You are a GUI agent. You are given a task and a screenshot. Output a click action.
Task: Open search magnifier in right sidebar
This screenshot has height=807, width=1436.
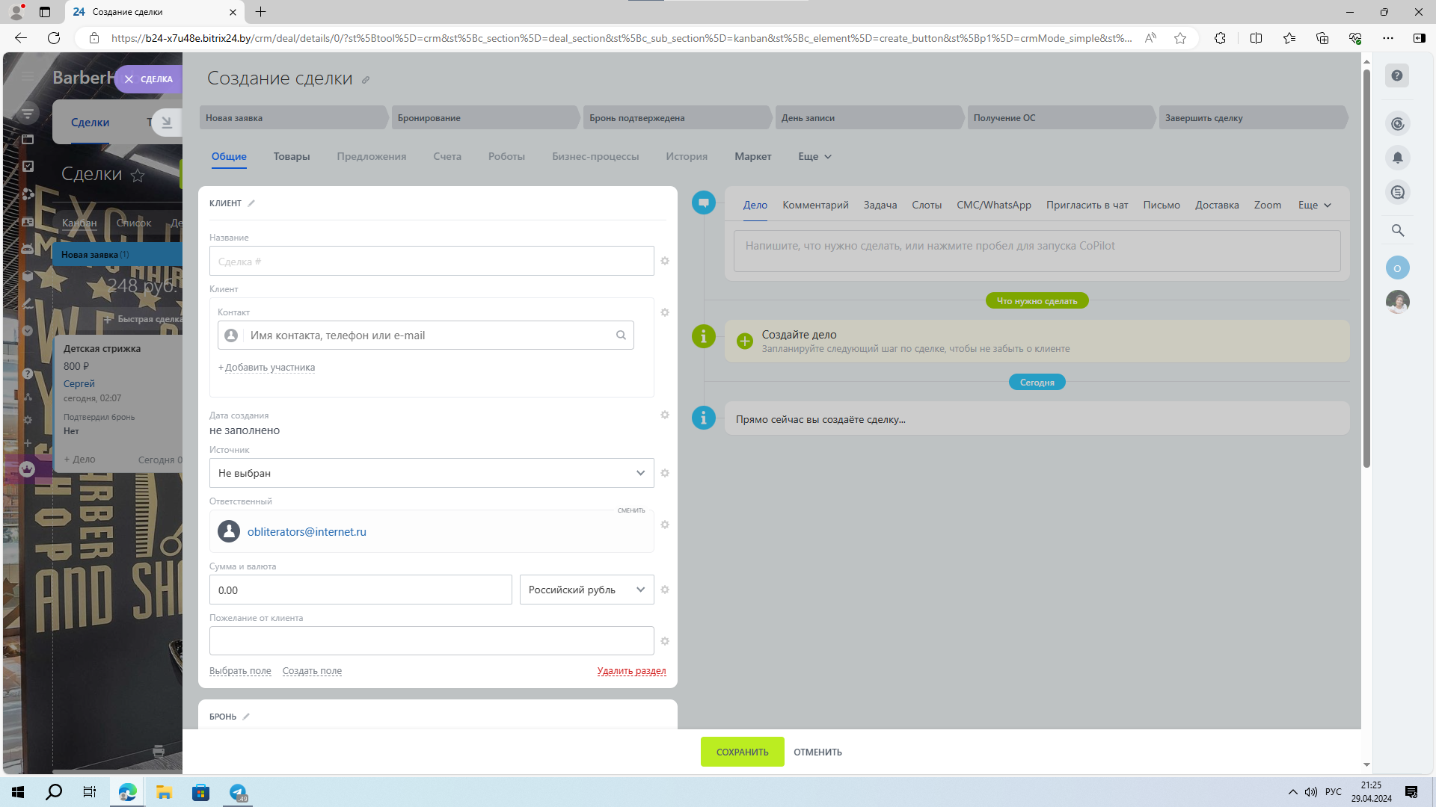coord(1397,230)
